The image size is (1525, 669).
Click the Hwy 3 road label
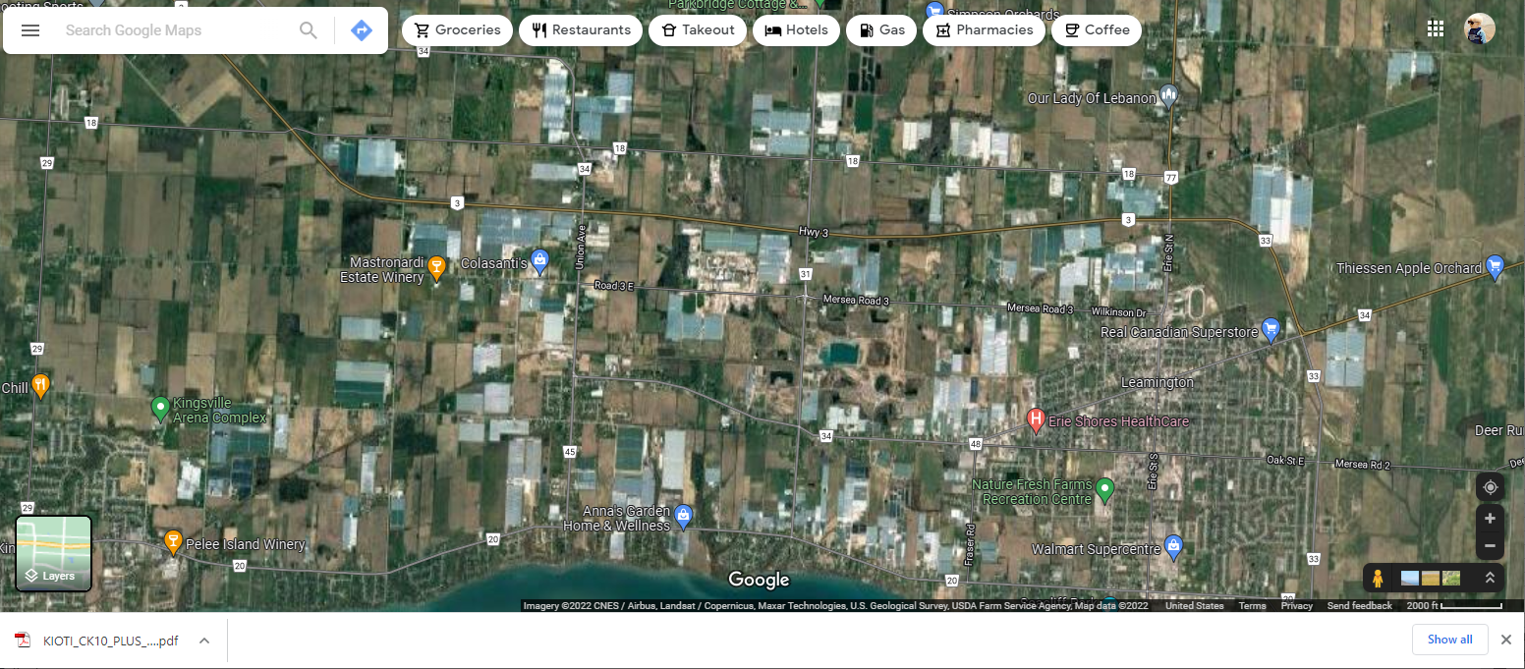click(815, 232)
